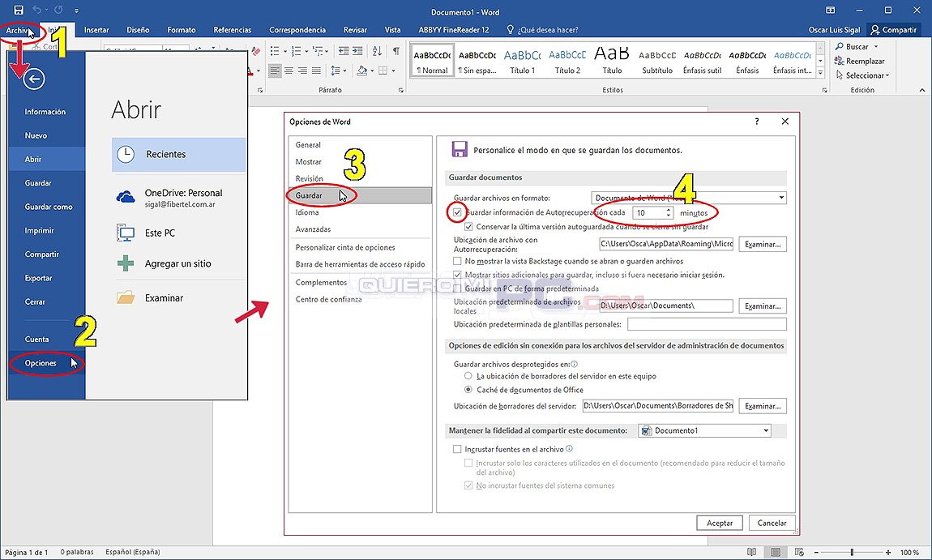Open the Seleccionar dropdown in Edición

(x=862, y=75)
